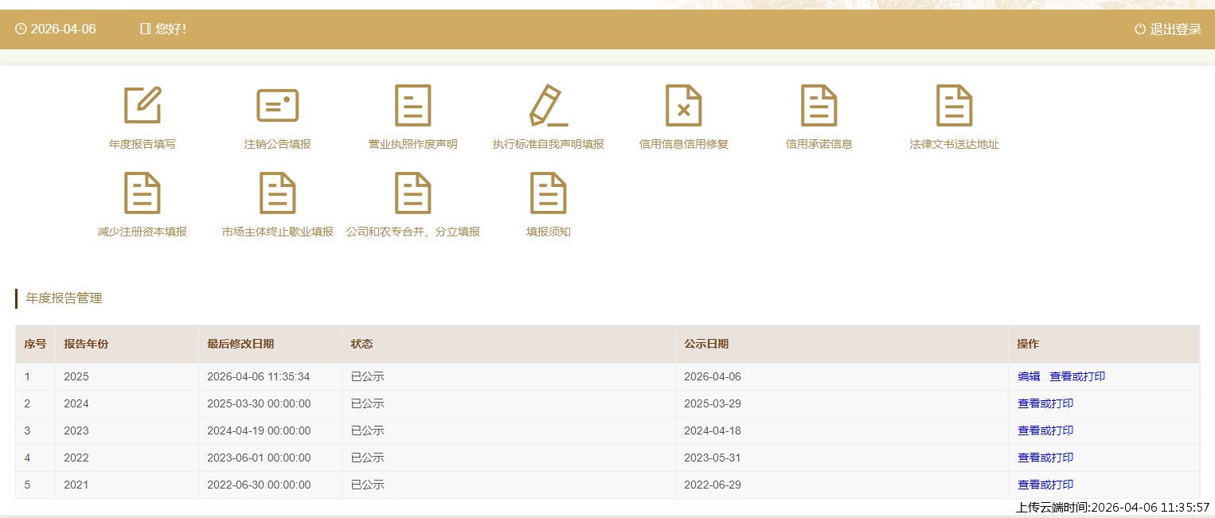Select the 执行标准自我声明填报 pencil icon
The height and width of the screenshot is (518, 1215).
tap(548, 105)
